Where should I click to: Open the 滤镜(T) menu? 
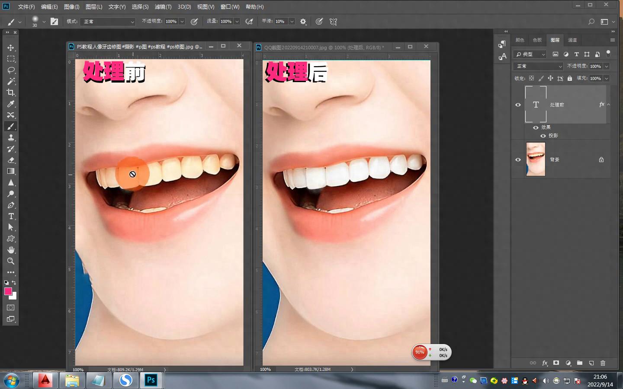163,7
